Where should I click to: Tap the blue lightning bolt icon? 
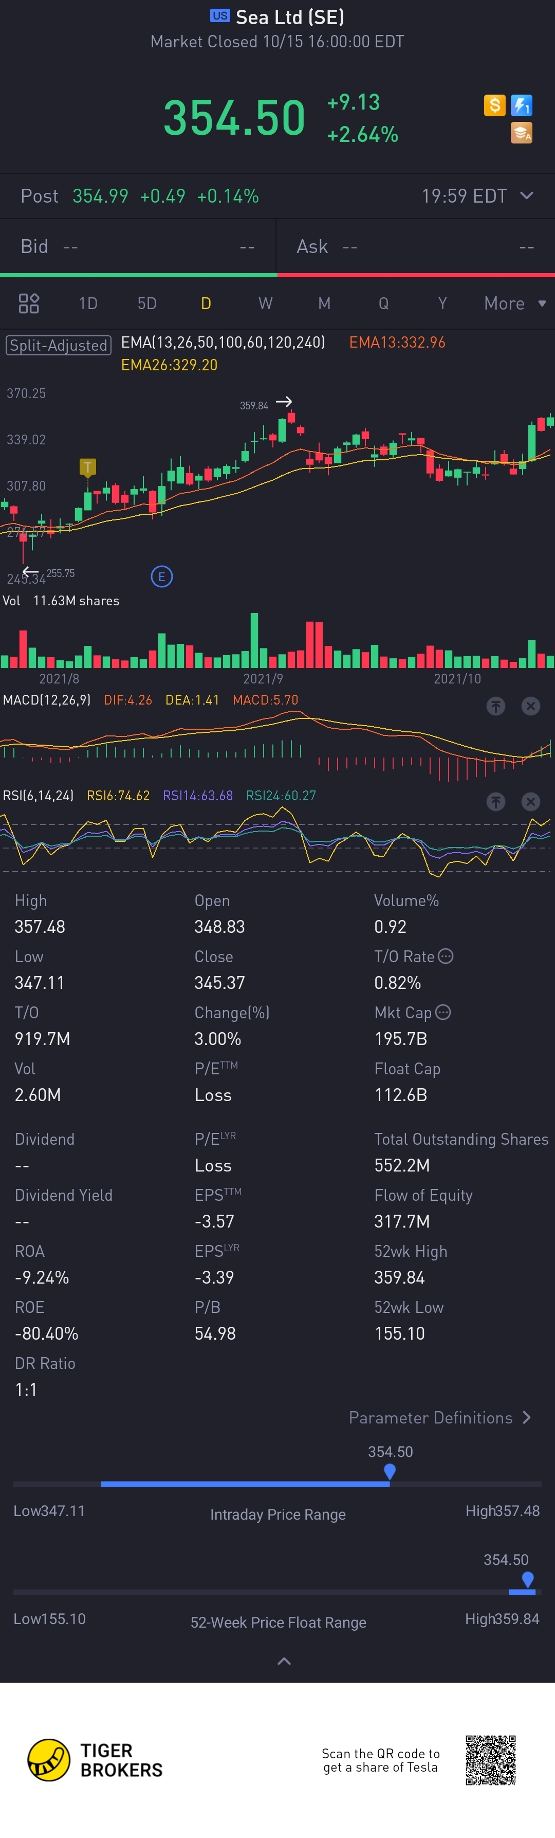point(522,105)
